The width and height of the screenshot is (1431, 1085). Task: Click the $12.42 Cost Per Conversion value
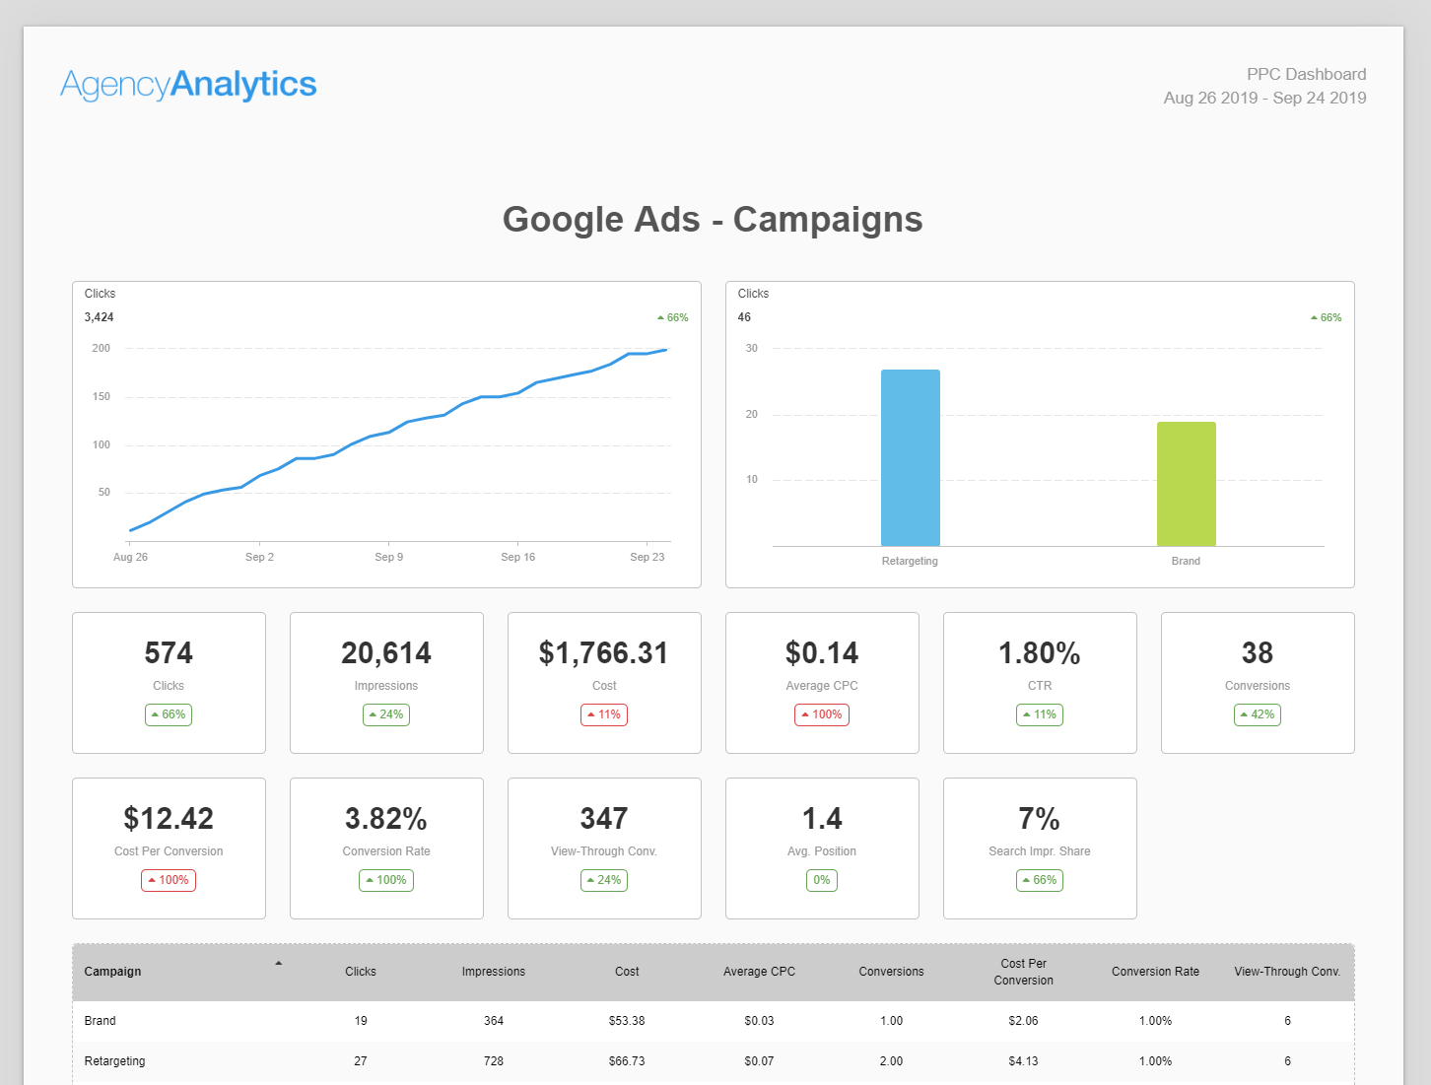169,819
